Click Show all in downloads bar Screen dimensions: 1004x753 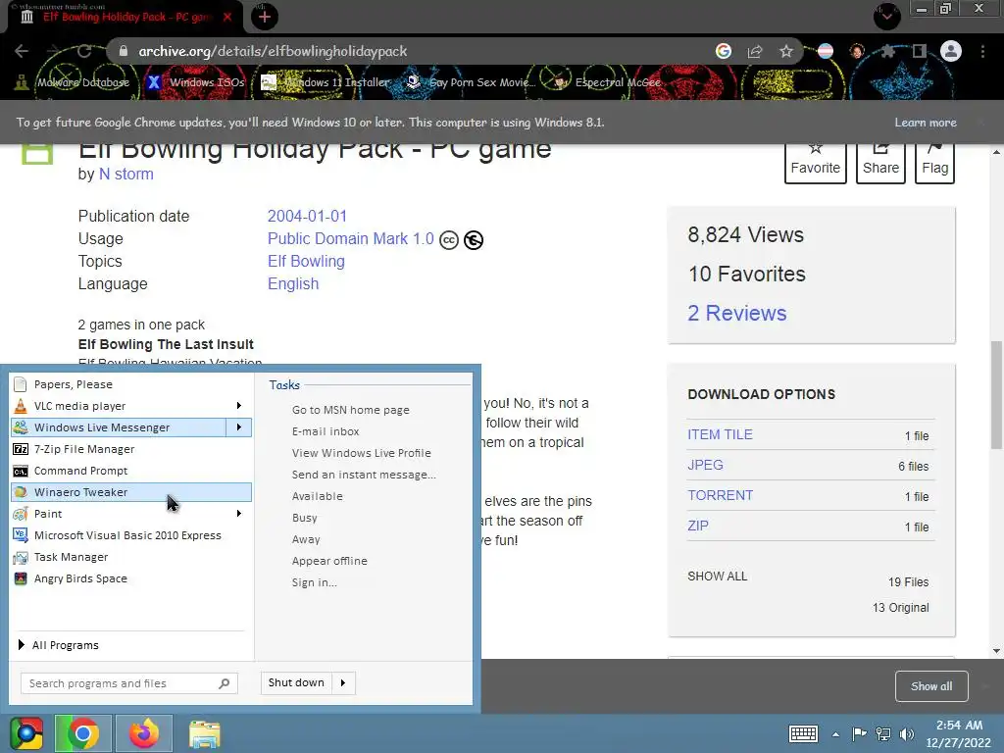click(x=931, y=686)
